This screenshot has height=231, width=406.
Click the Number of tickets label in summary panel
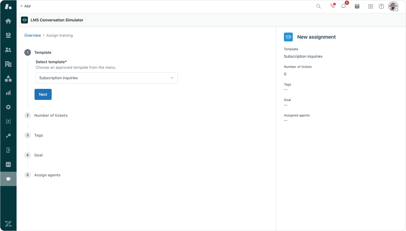click(x=298, y=67)
